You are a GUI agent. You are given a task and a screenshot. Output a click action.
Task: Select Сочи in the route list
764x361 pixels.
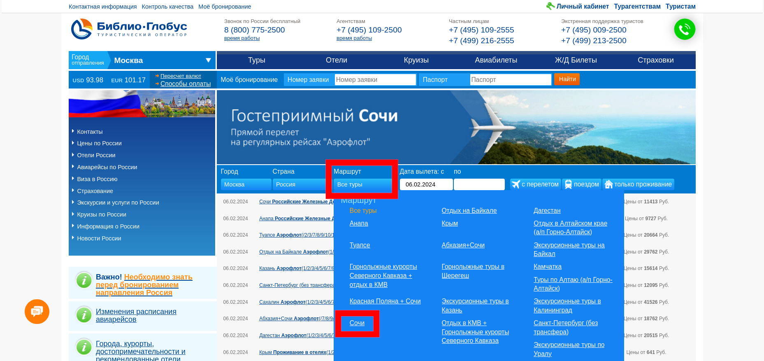[357, 323]
